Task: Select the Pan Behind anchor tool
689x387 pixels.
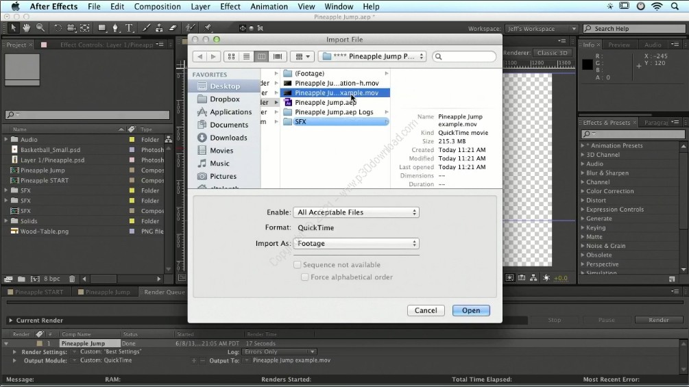Action: click(85, 28)
